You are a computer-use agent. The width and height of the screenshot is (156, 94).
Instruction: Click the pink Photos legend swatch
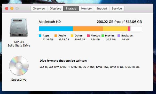[x=88, y=36]
